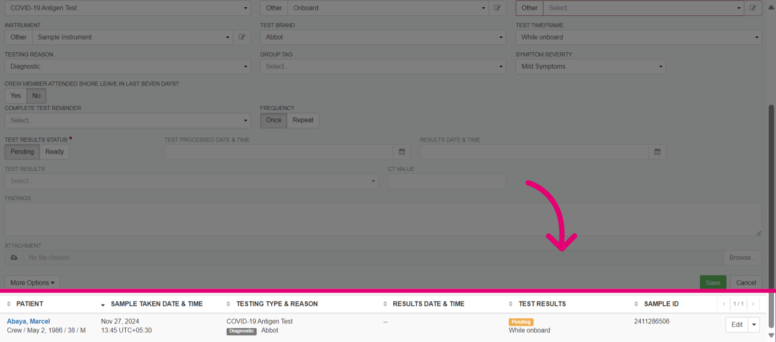Image resolution: width=776 pixels, height=342 pixels.
Task: Click Other toggle in red-outlined field
Action: click(x=529, y=8)
